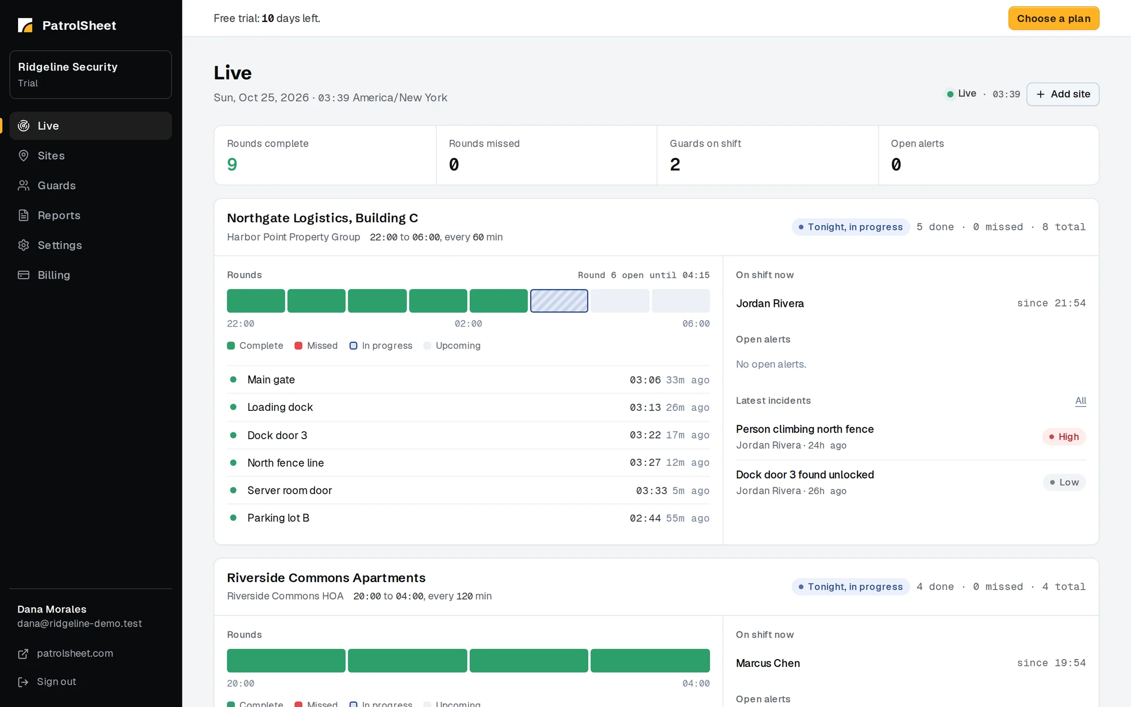
Task: Open the Dock door 3 found unlocked incident
Action: coord(805,475)
